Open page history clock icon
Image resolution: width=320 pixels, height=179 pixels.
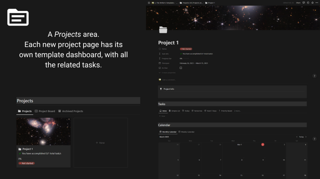308,3
